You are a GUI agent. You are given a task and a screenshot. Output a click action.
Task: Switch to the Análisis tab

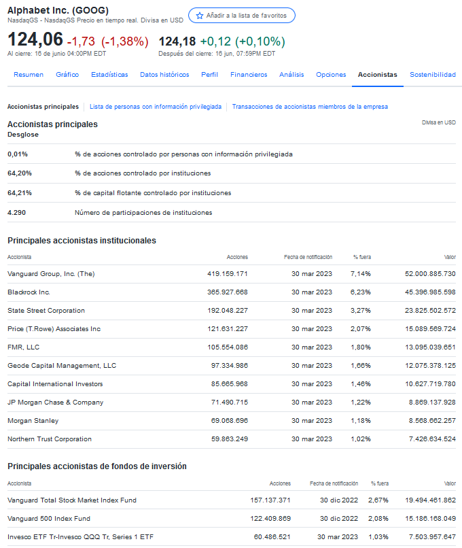pos(291,74)
